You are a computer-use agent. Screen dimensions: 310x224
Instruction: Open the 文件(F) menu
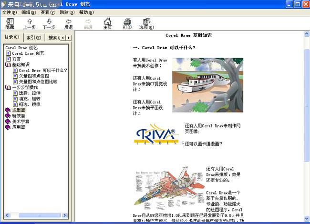tap(9, 12)
